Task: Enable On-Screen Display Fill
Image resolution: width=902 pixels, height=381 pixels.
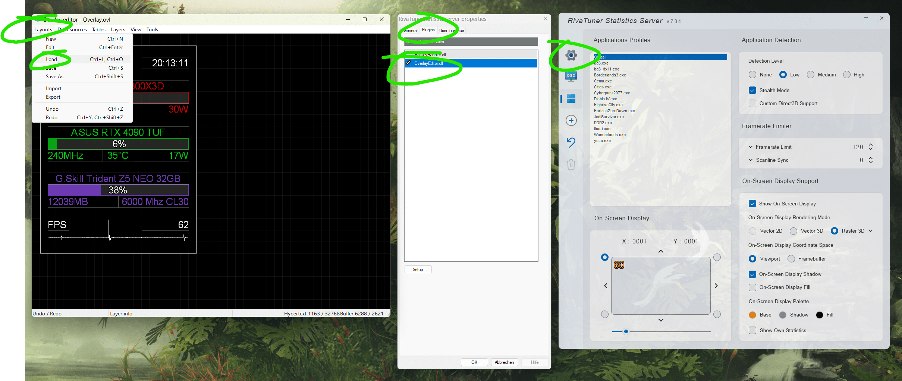Action: pyautogui.click(x=752, y=287)
